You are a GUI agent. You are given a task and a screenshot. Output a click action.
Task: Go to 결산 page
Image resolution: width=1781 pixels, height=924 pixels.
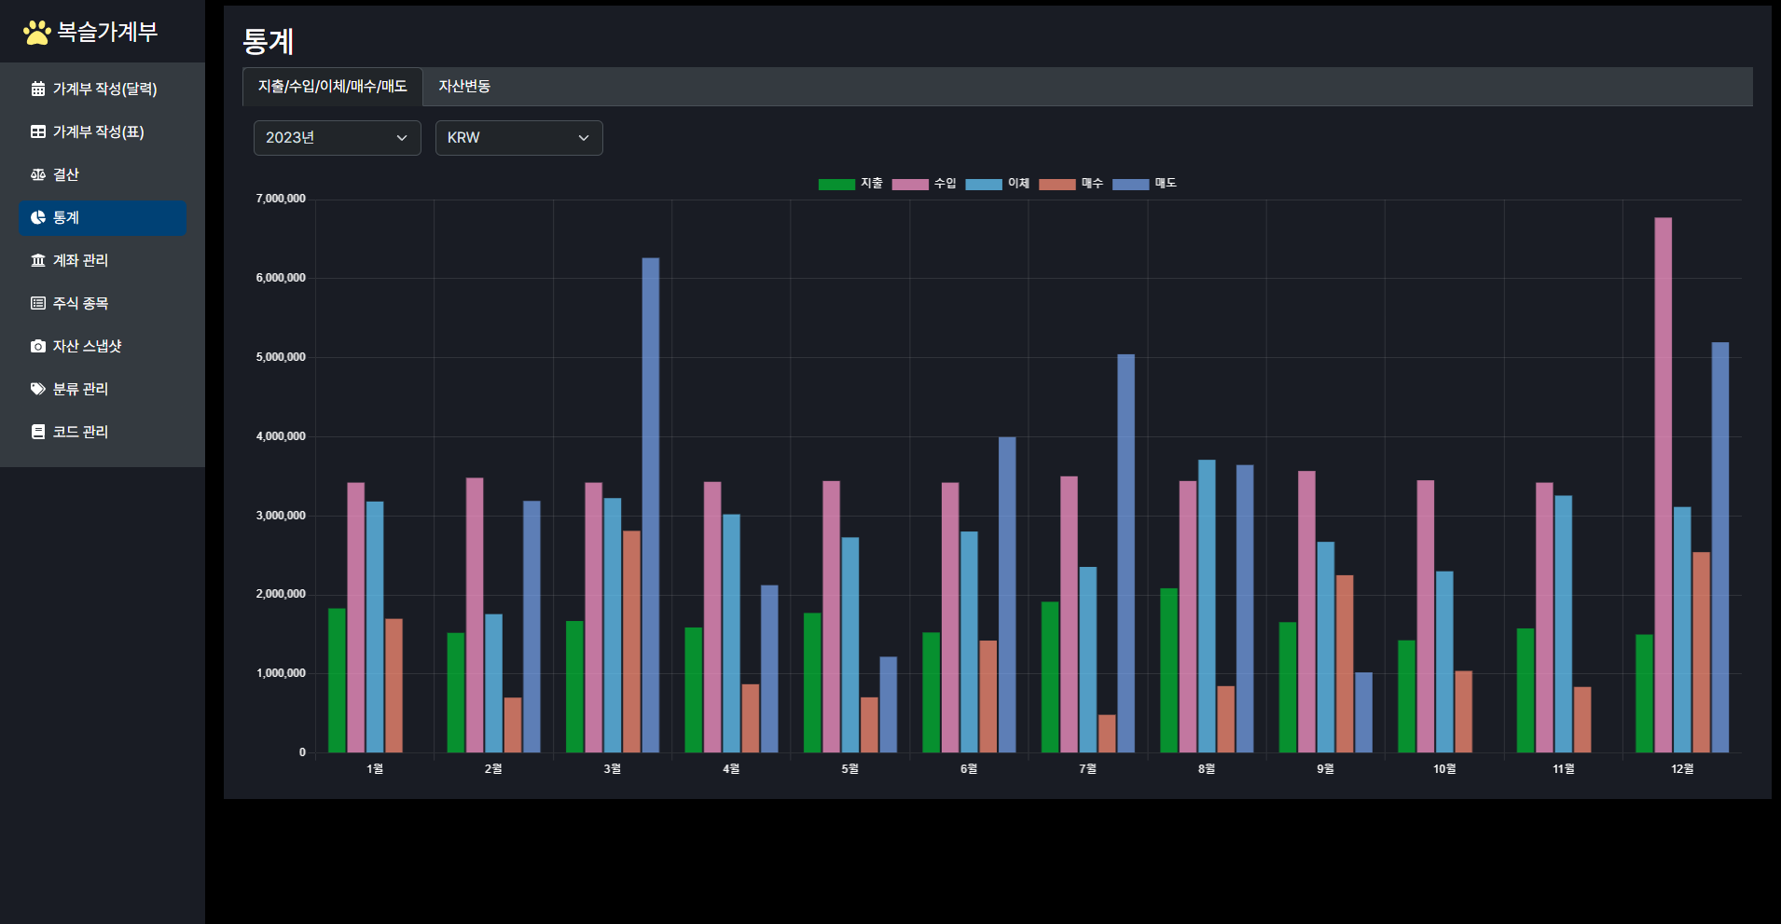(x=103, y=174)
